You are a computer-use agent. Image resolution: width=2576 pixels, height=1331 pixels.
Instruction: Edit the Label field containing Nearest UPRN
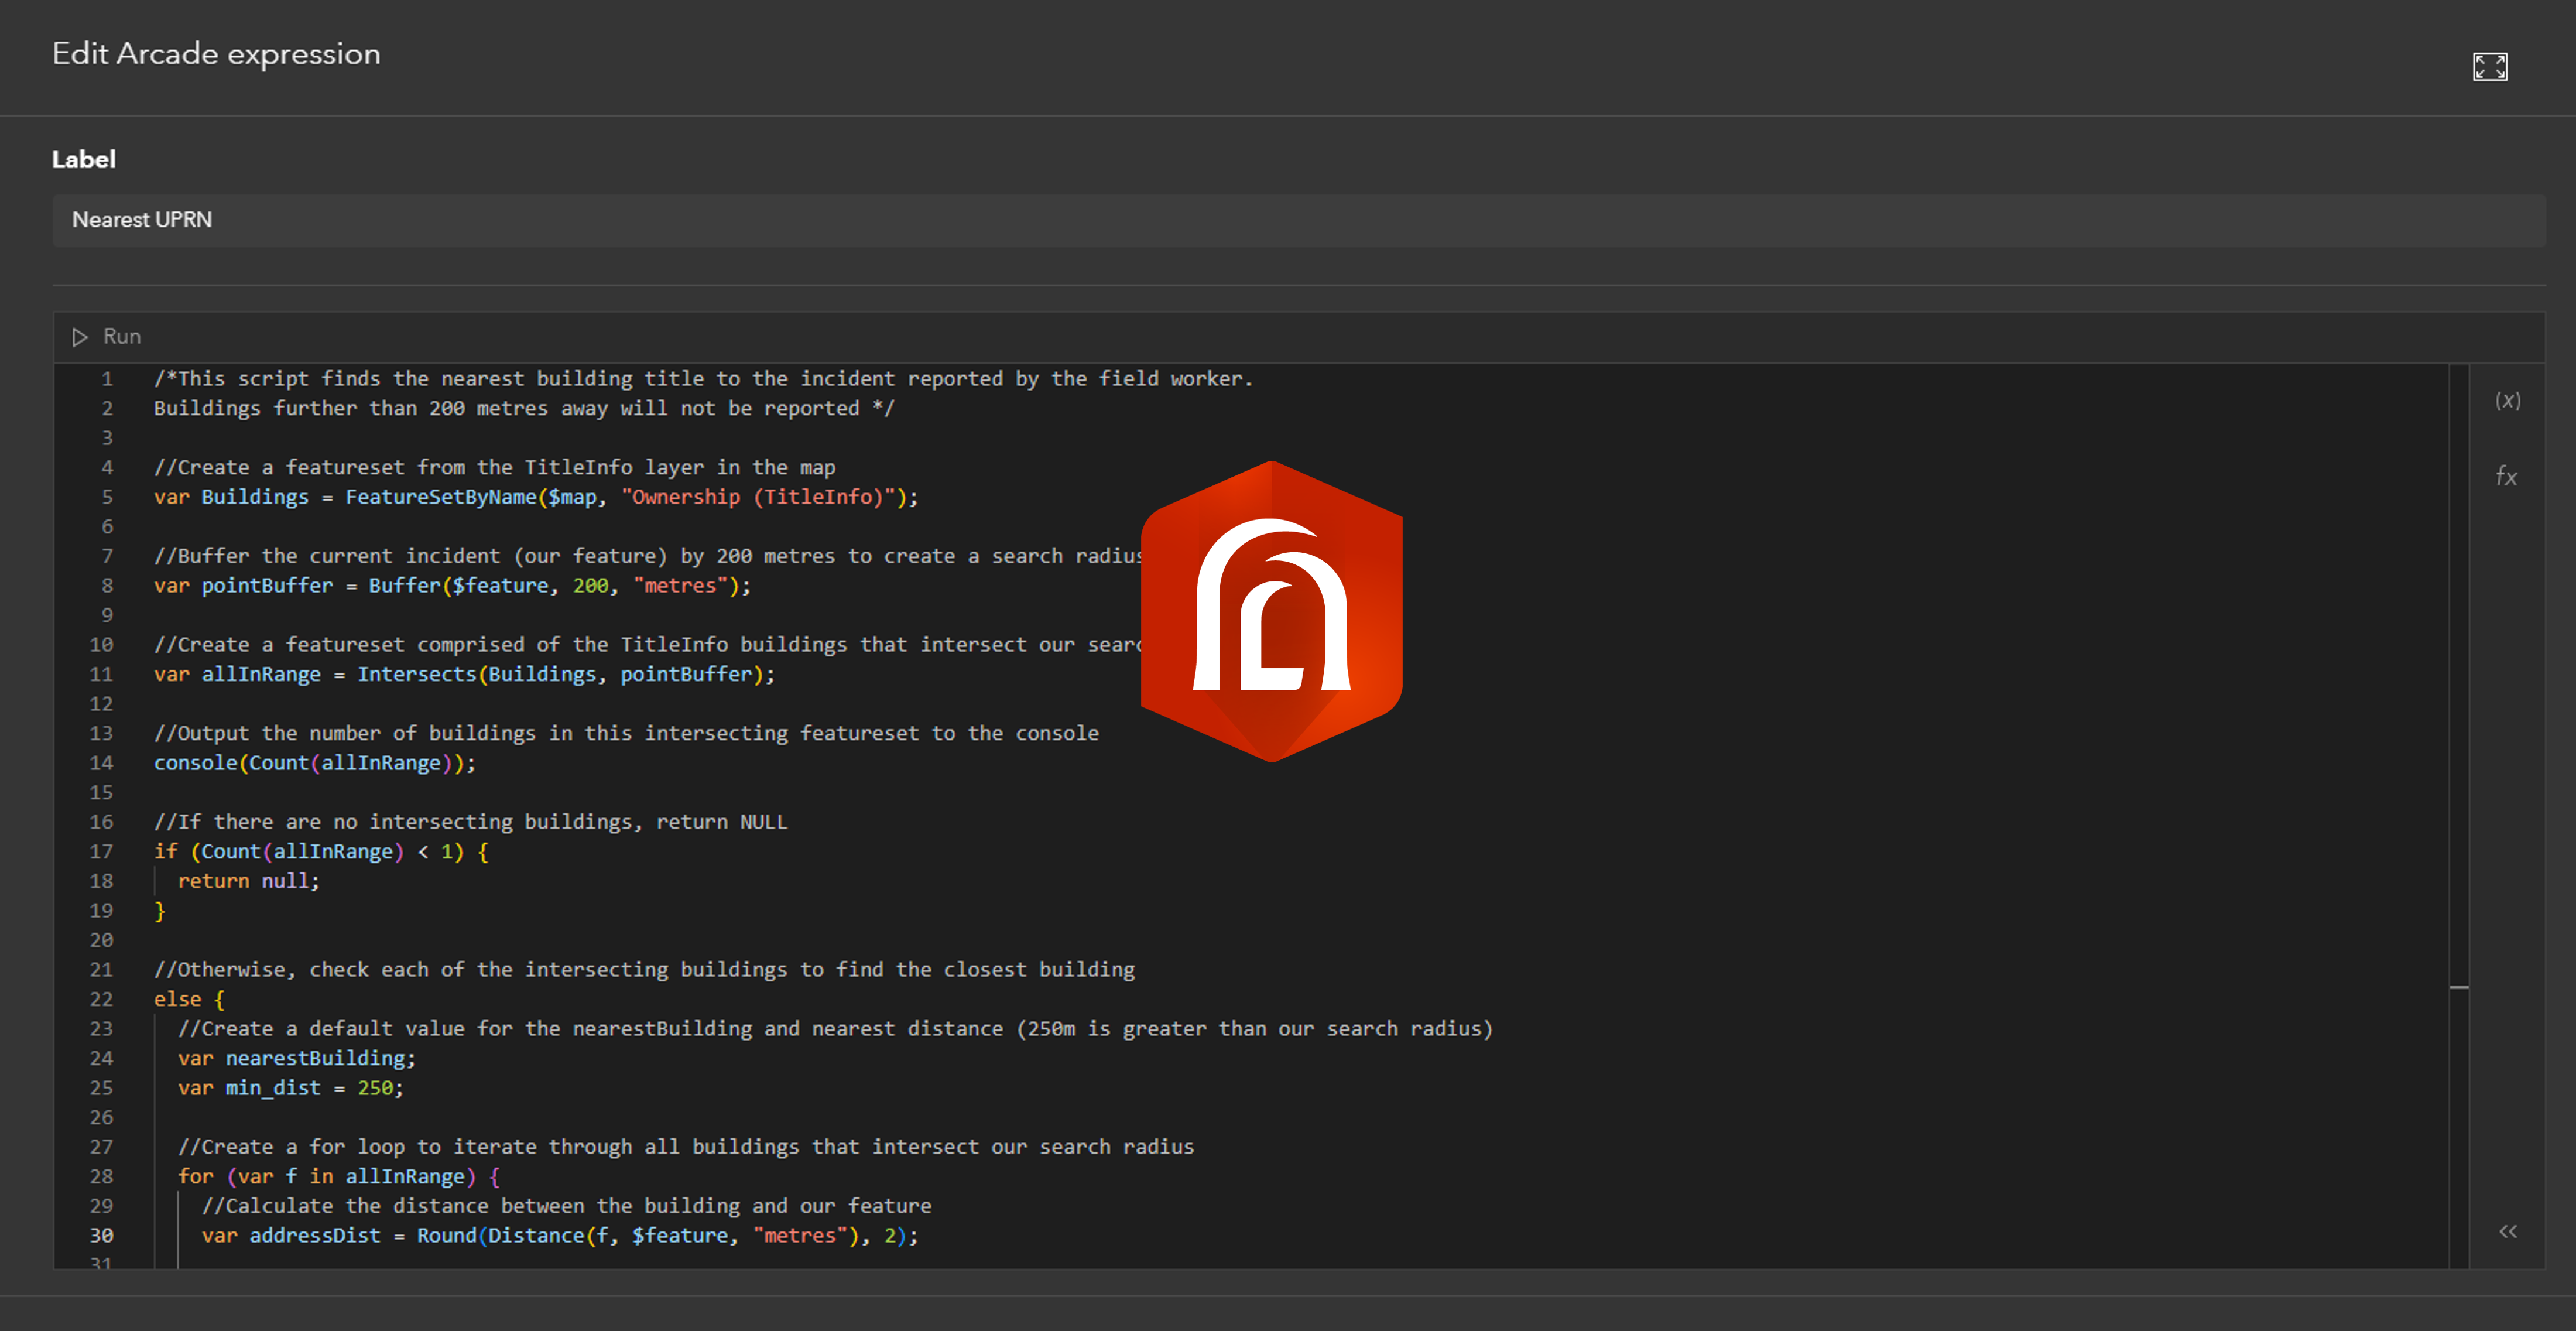(x=1299, y=220)
